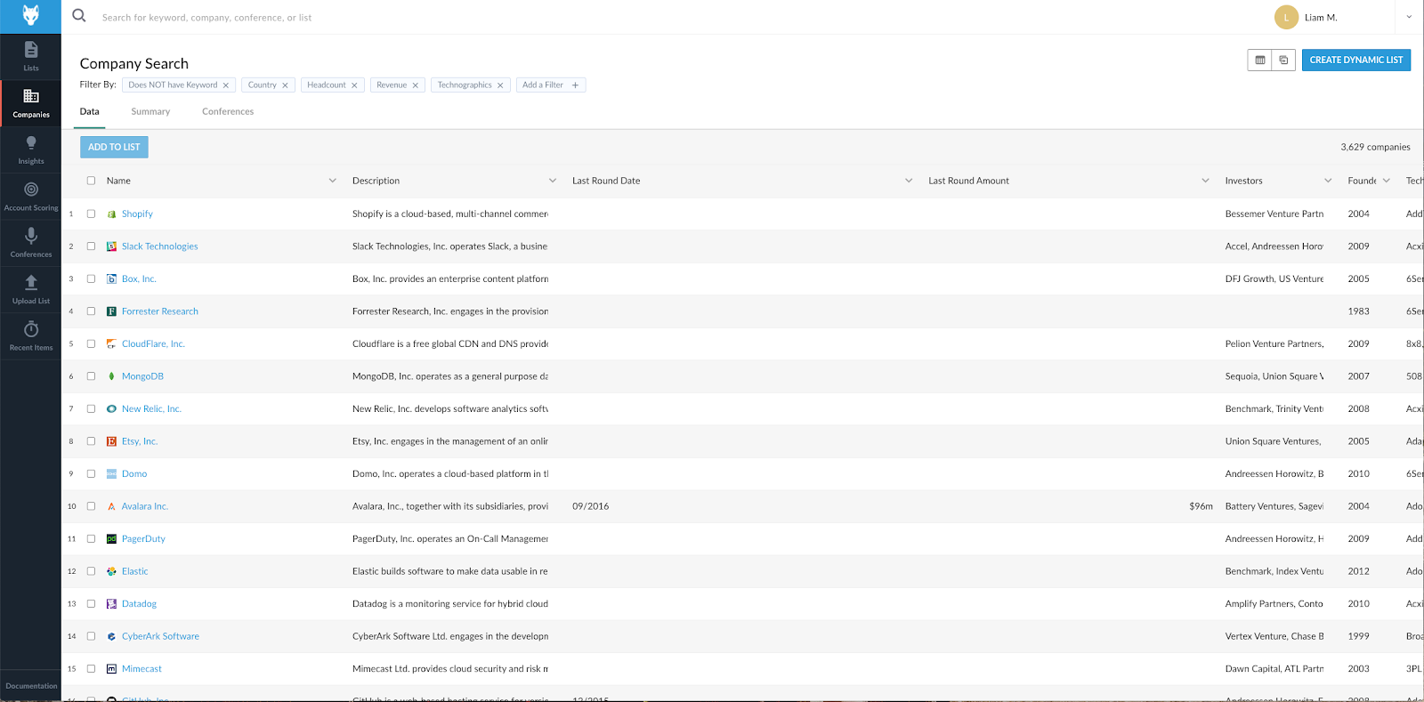Click the Datadog logo icon
This screenshot has width=1424, height=702.
click(111, 604)
